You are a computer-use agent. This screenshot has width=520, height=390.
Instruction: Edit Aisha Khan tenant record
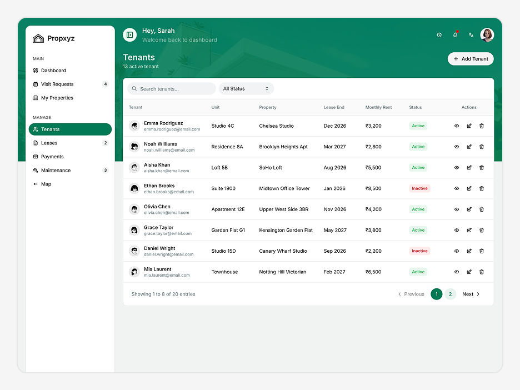pos(469,167)
